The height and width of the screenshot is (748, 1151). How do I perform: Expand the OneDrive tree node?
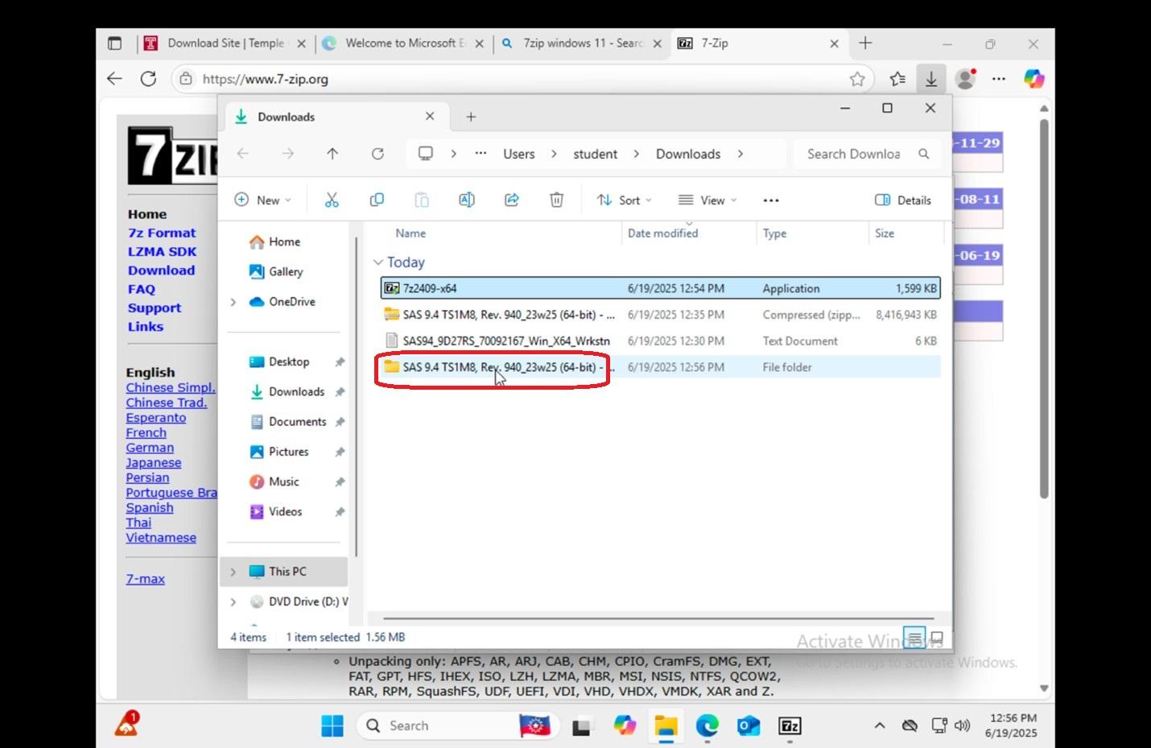pos(233,302)
